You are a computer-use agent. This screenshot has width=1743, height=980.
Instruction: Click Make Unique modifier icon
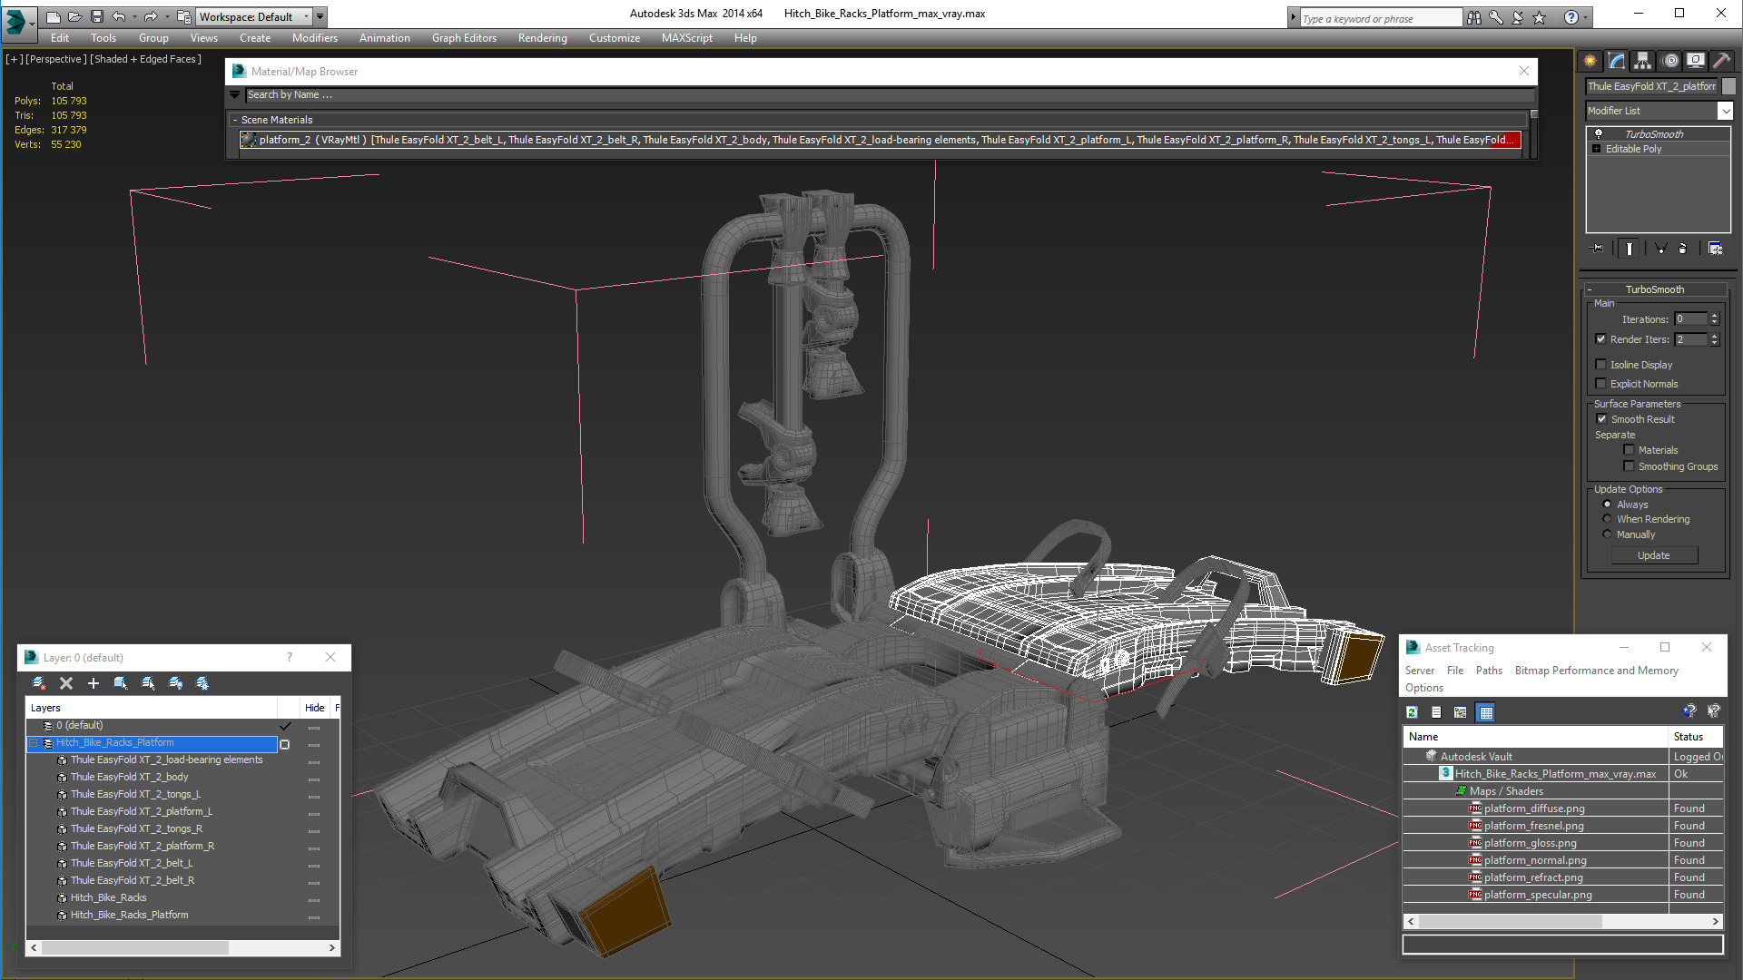tap(1660, 248)
